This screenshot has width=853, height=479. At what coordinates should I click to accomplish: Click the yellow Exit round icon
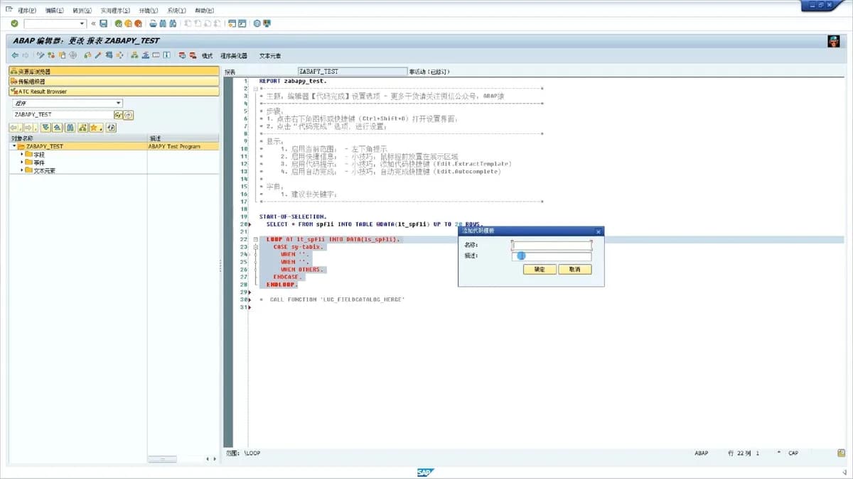coord(128,23)
